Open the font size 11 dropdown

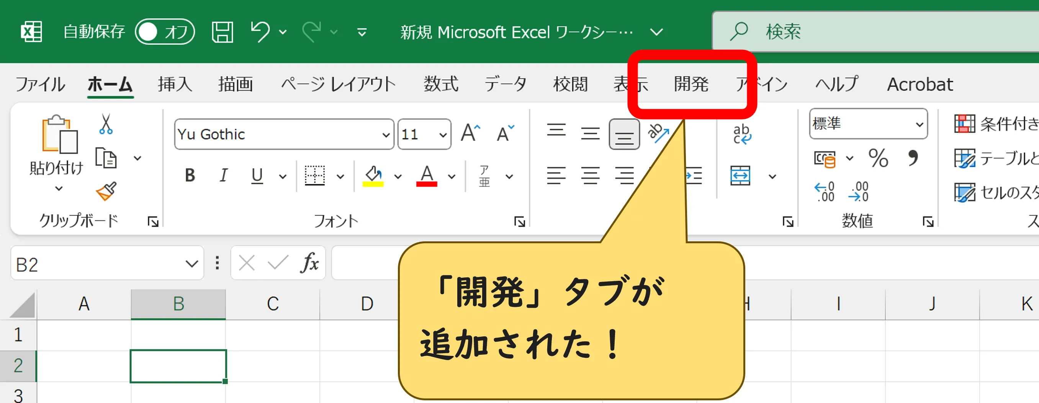[x=443, y=134]
